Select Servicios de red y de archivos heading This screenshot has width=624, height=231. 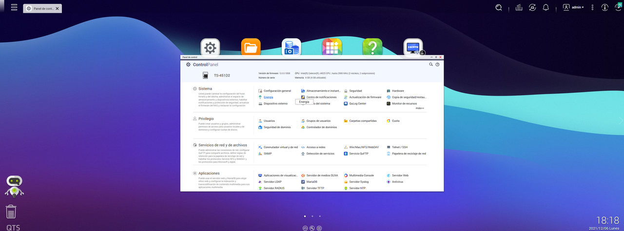223,145
